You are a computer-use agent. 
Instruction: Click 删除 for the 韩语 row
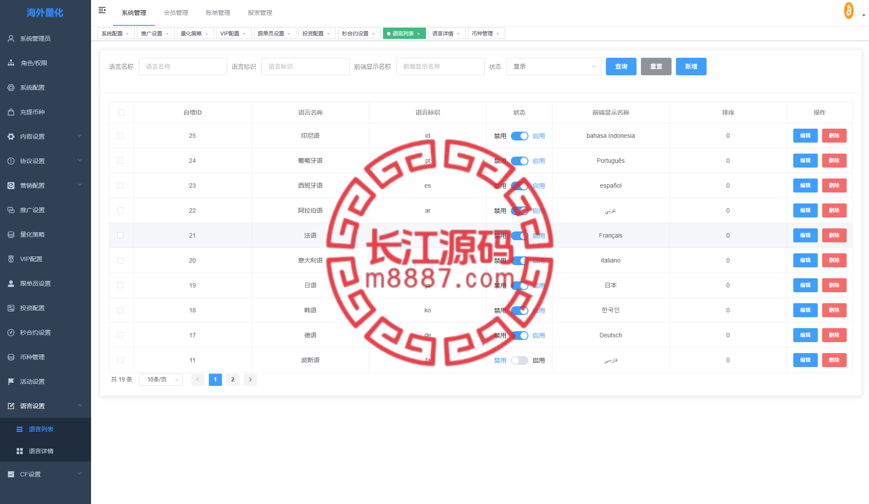tap(834, 310)
